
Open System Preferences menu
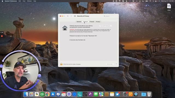click(11, 1)
